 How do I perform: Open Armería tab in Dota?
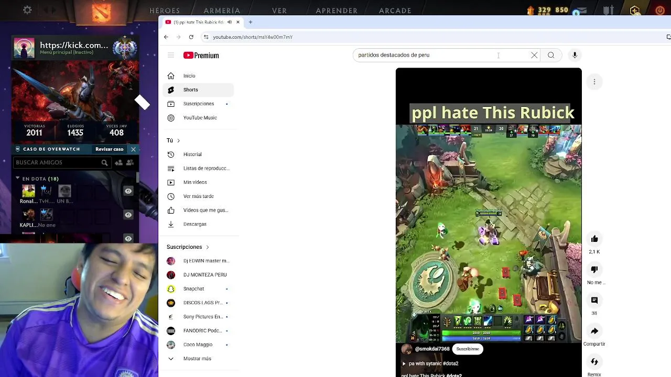pos(222,10)
